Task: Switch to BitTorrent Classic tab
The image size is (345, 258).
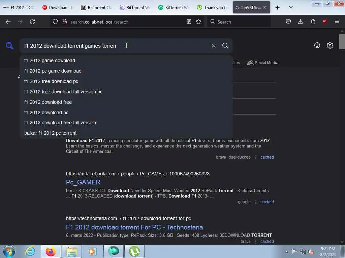Action: point(97,8)
